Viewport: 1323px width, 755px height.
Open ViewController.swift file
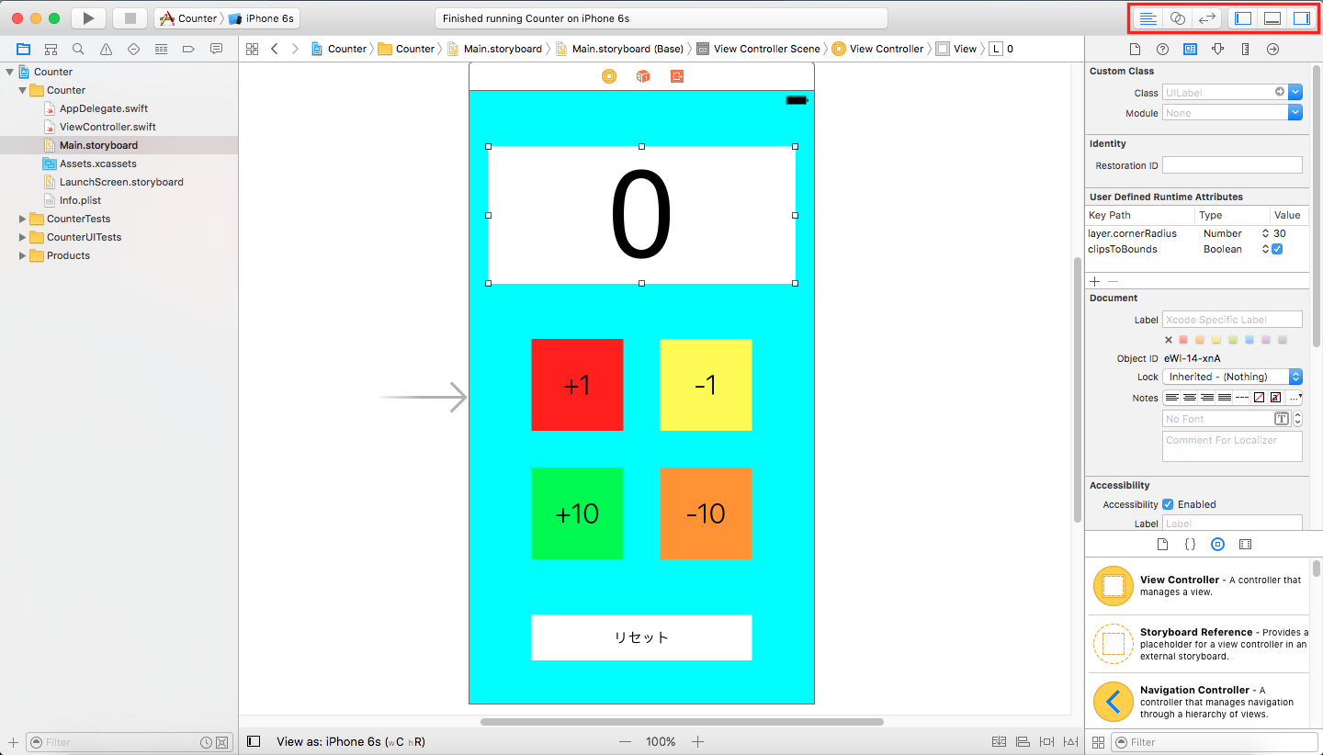pyautogui.click(x=107, y=127)
